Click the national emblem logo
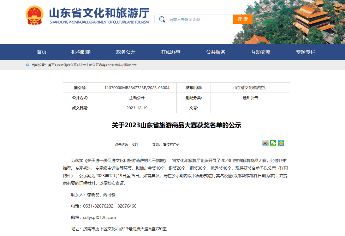The image size is (345, 236). 35,15
